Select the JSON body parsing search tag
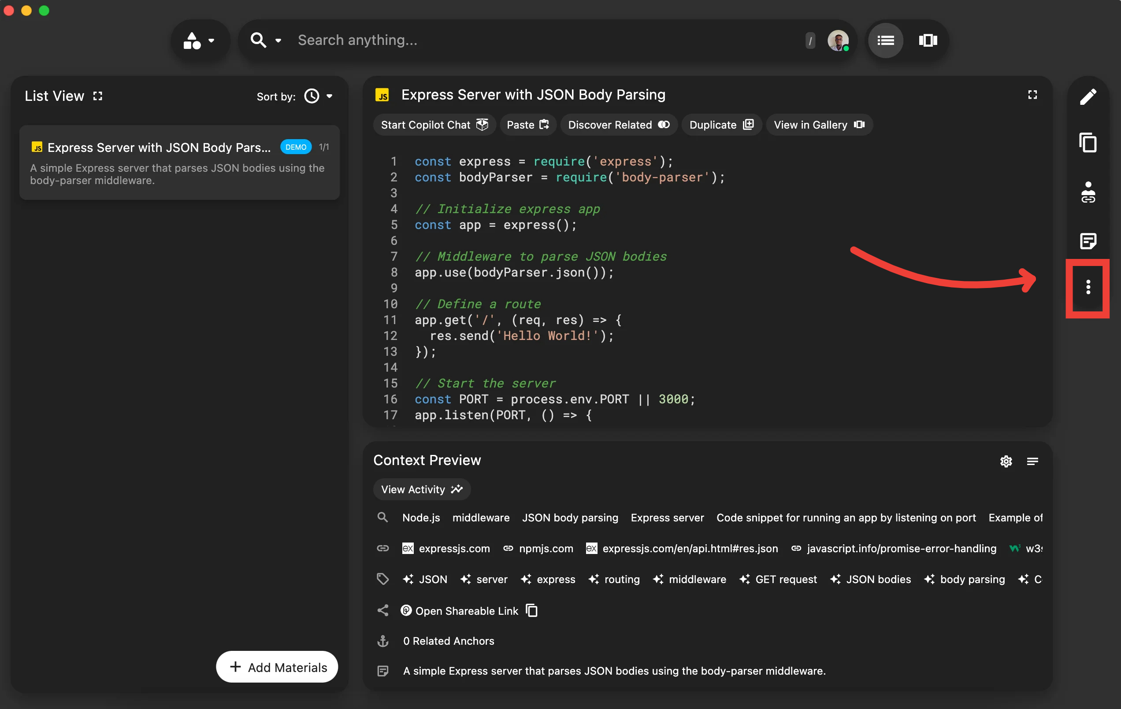Image resolution: width=1121 pixels, height=709 pixels. click(x=570, y=517)
